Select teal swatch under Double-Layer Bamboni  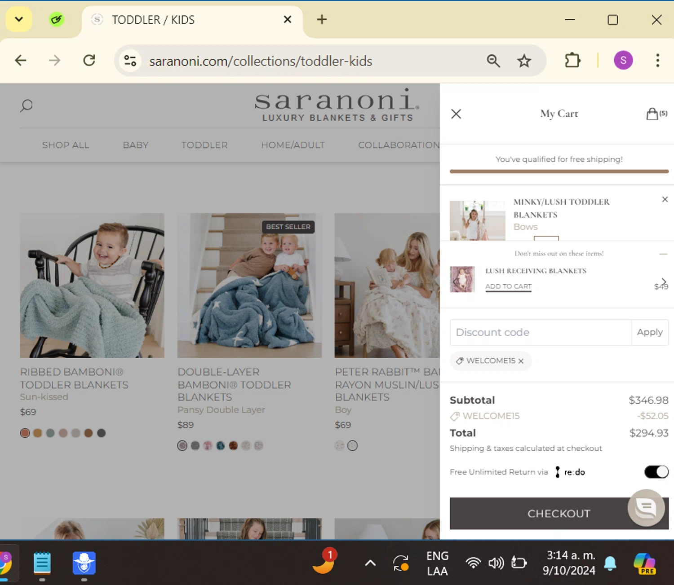pos(221,446)
